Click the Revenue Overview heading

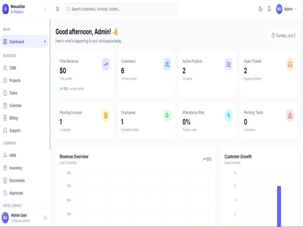point(74,156)
